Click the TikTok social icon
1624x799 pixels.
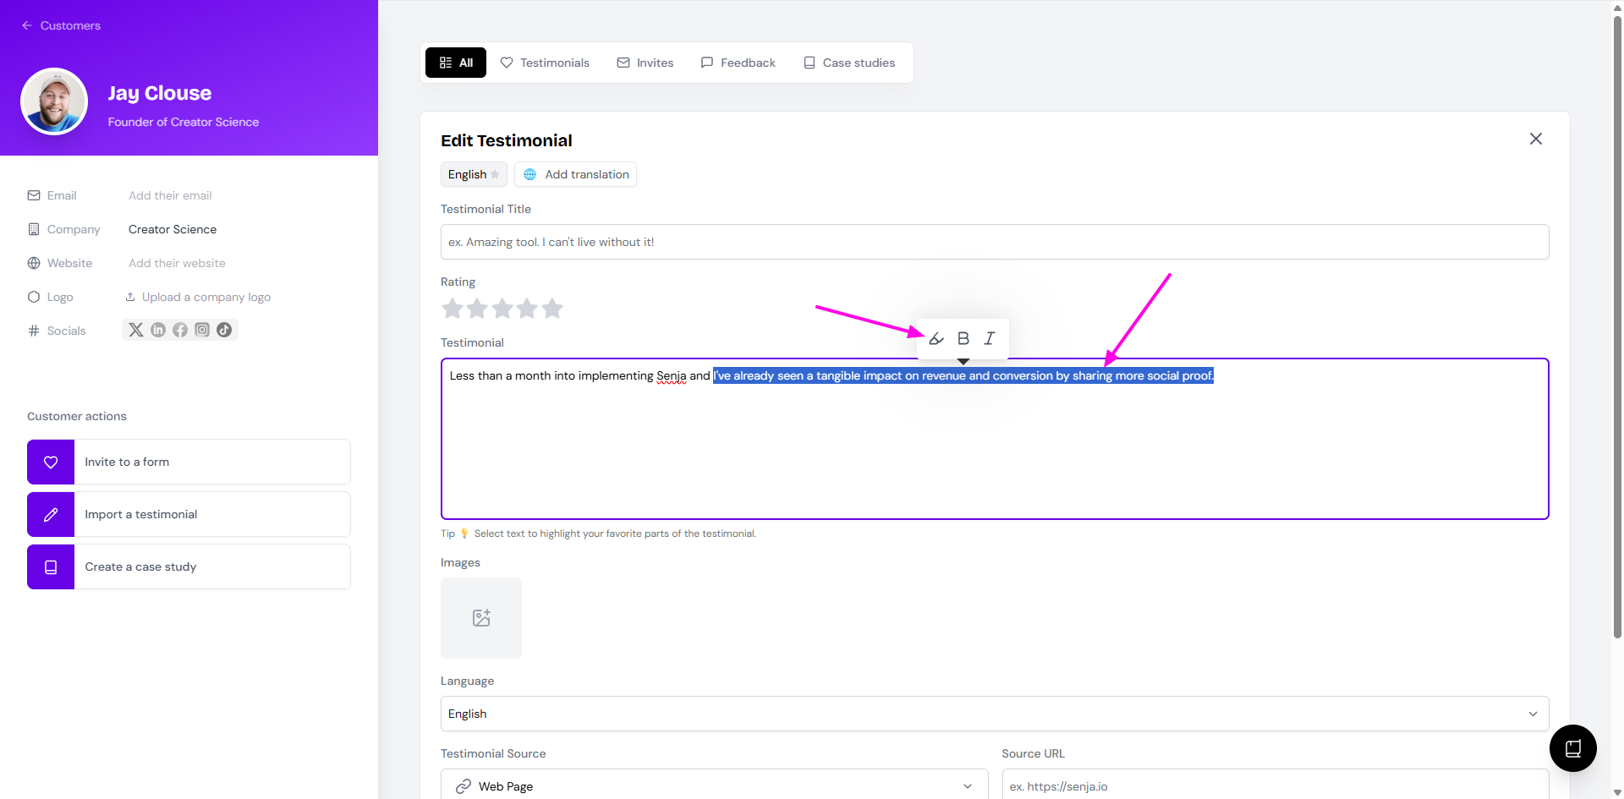point(224,330)
